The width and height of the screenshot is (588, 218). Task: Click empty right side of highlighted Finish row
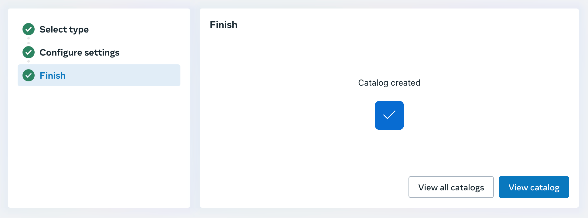point(137,75)
